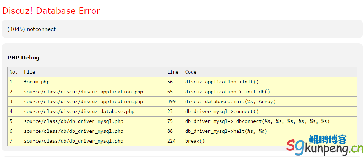The width and height of the screenshot is (364, 157).
Task: Click the "Line" column header
Action: pos(174,72)
